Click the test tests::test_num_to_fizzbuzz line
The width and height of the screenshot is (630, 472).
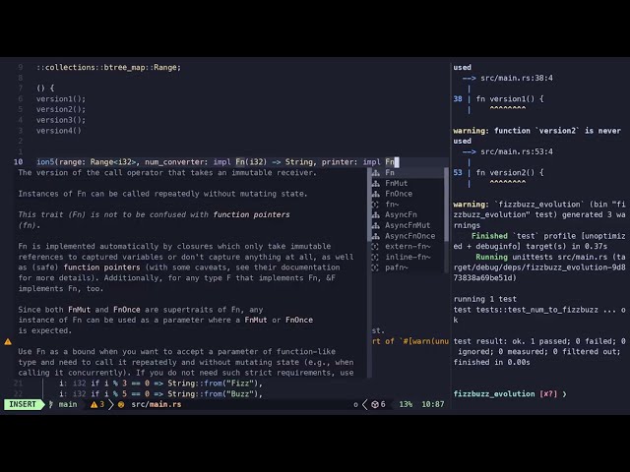pos(539,310)
